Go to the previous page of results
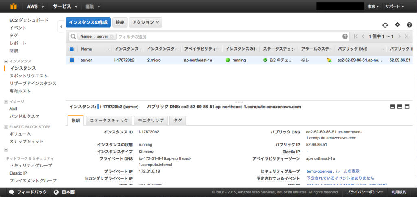 coord(363,36)
